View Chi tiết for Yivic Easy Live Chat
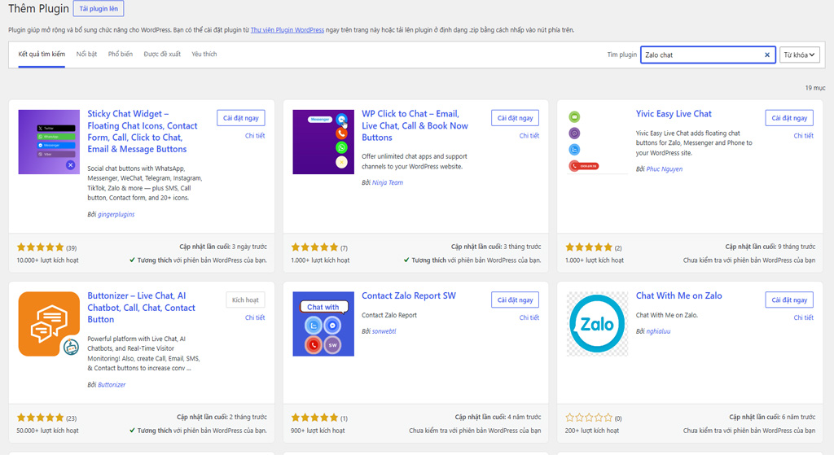The image size is (834, 455). (804, 136)
